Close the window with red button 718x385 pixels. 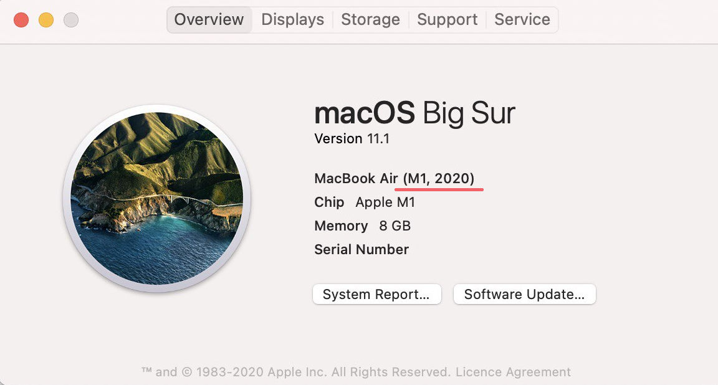click(21, 20)
